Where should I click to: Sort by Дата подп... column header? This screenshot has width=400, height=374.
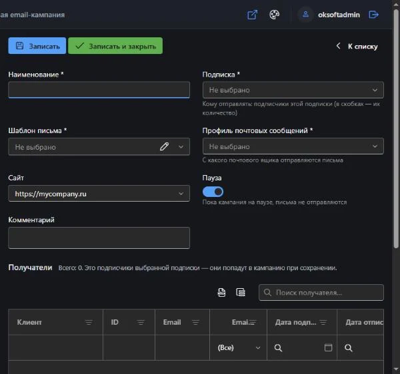295,322
